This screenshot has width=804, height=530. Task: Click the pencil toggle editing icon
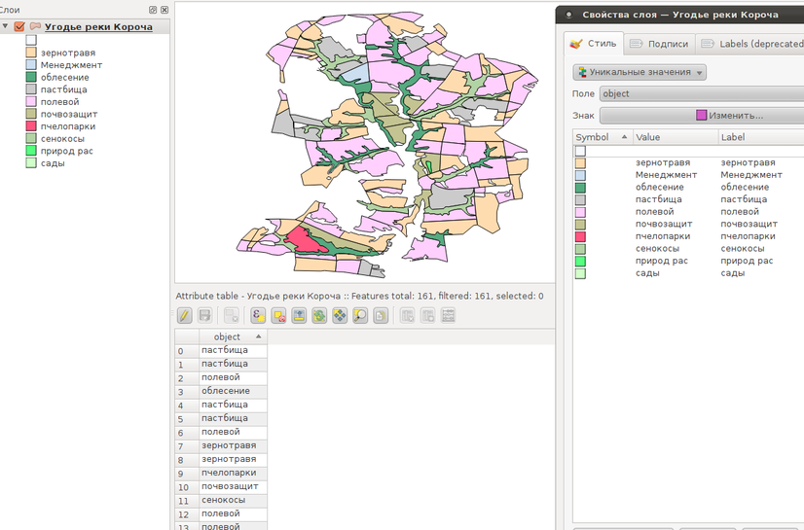coord(184,315)
